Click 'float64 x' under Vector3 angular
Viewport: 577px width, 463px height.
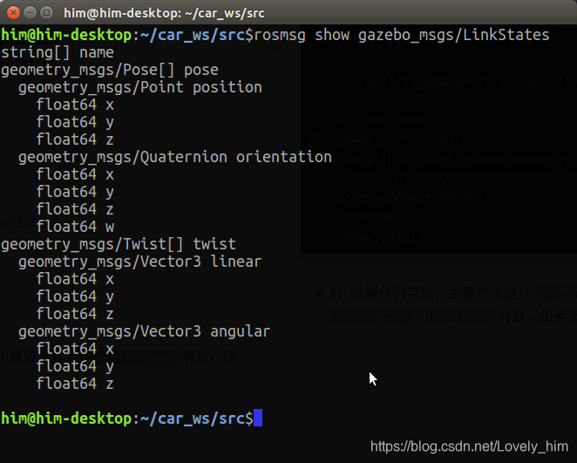pyautogui.click(x=76, y=349)
